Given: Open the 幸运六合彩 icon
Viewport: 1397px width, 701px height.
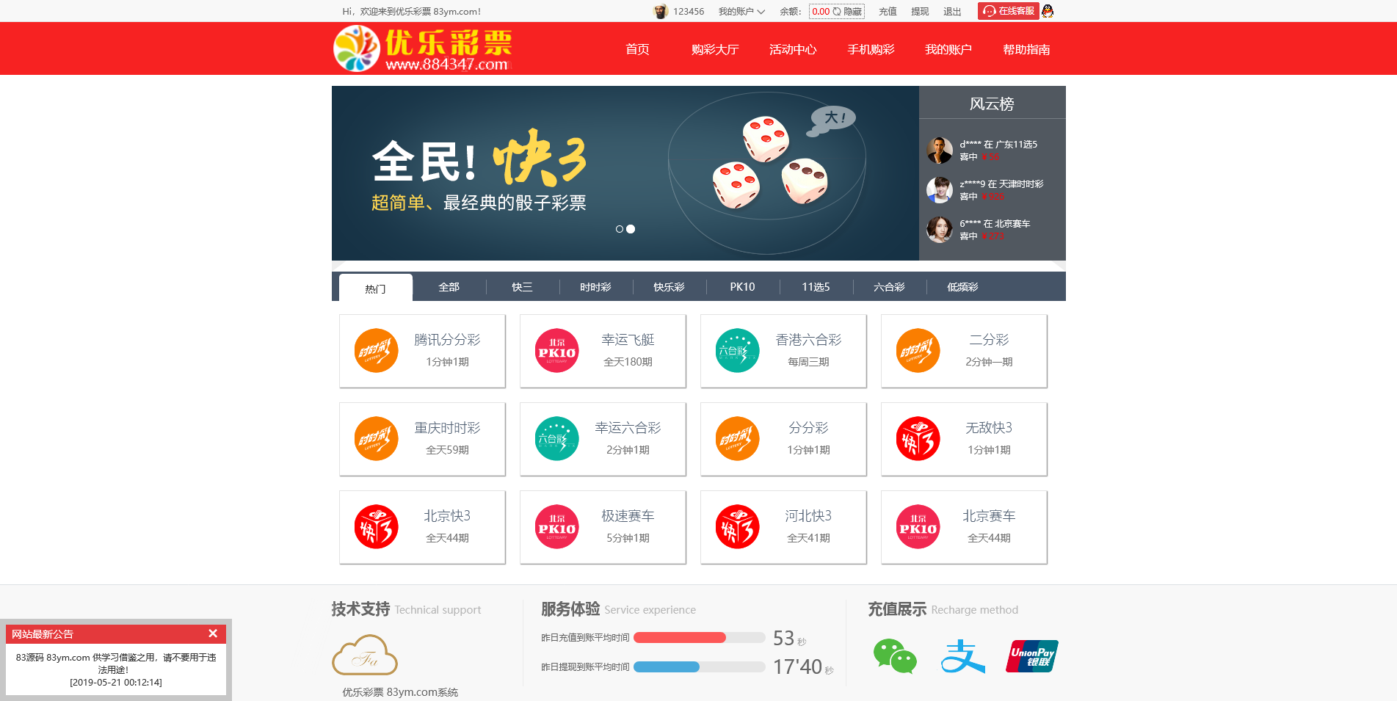Looking at the screenshot, I should point(556,439).
